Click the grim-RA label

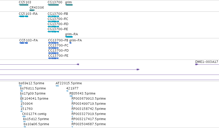click(72, 34)
